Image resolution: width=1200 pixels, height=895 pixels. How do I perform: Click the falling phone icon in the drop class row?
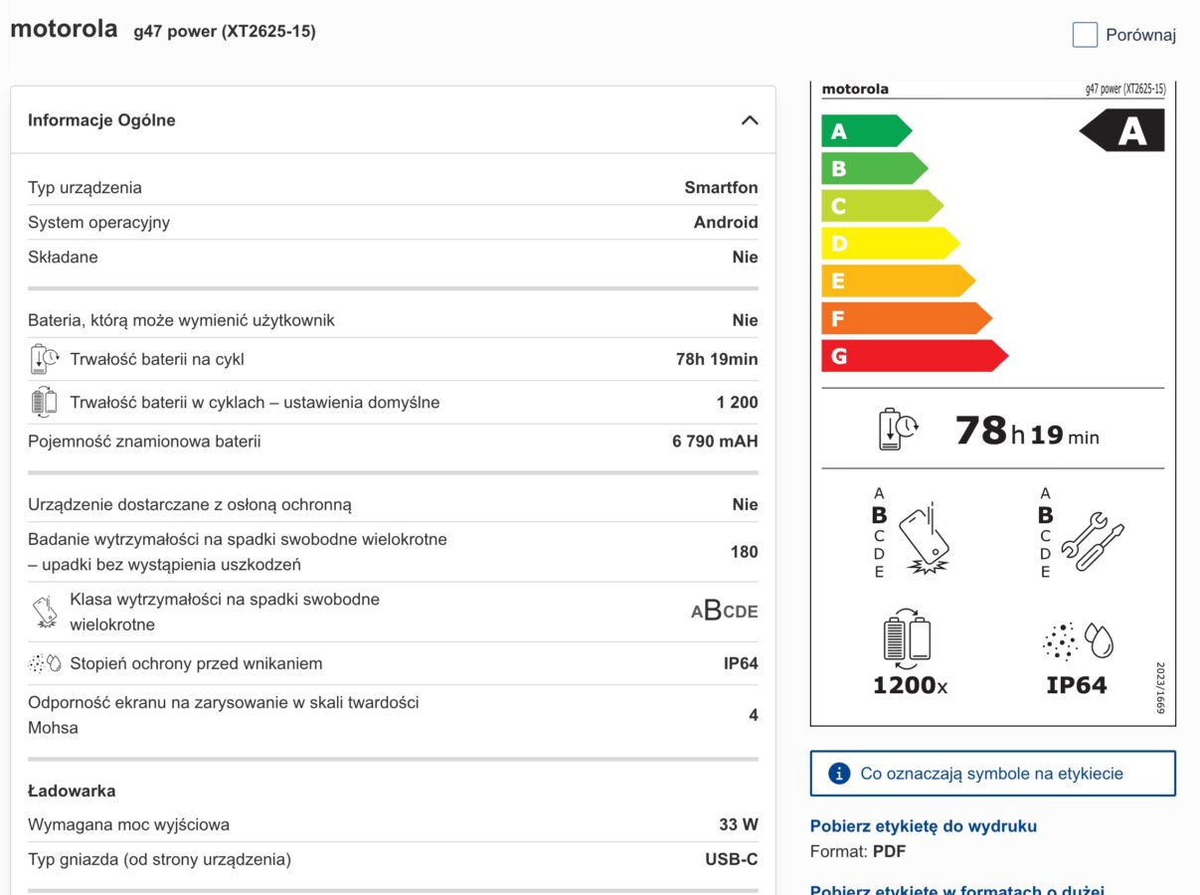[45, 612]
